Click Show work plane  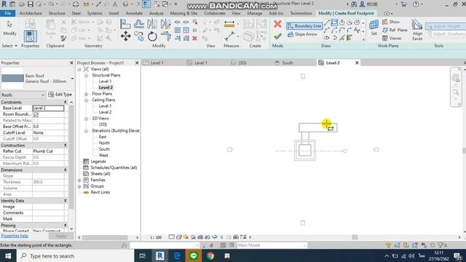click(x=391, y=22)
